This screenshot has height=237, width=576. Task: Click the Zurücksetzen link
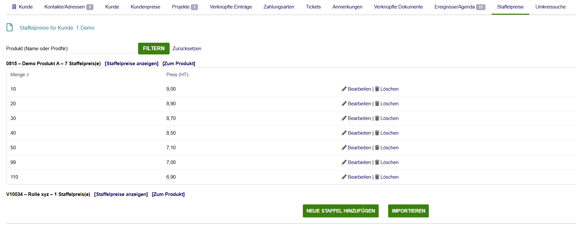pos(187,49)
